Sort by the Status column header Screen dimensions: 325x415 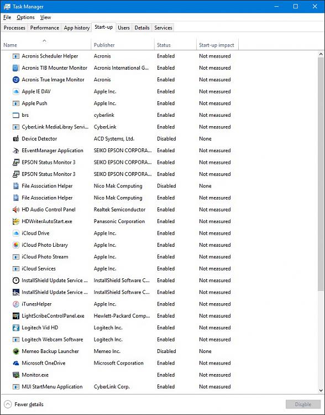pos(176,45)
